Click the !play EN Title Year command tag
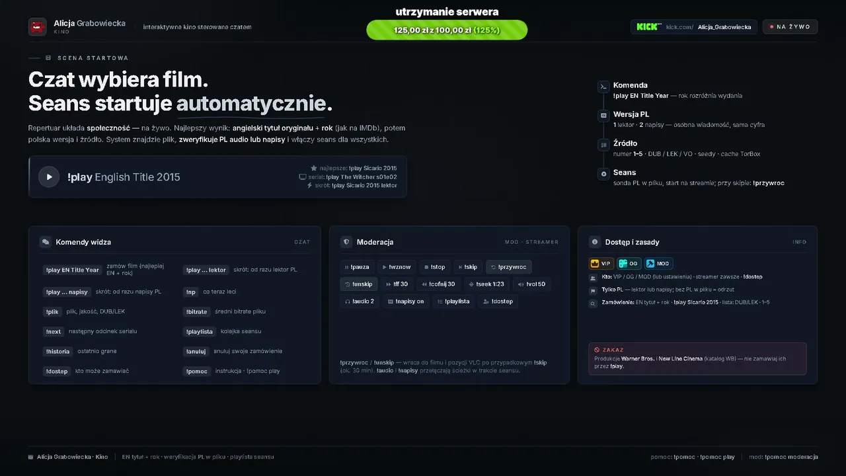 (x=72, y=270)
